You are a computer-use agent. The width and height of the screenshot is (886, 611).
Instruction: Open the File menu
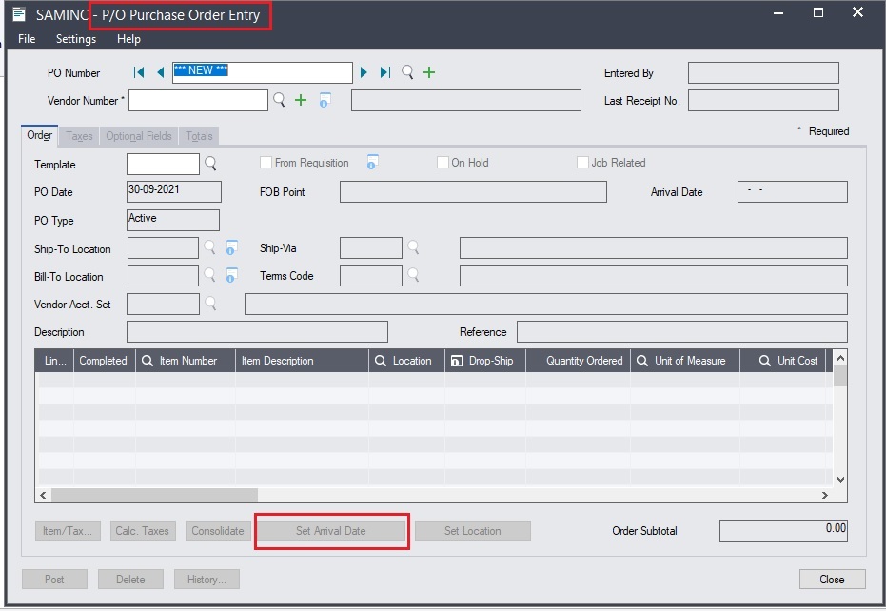coord(27,39)
